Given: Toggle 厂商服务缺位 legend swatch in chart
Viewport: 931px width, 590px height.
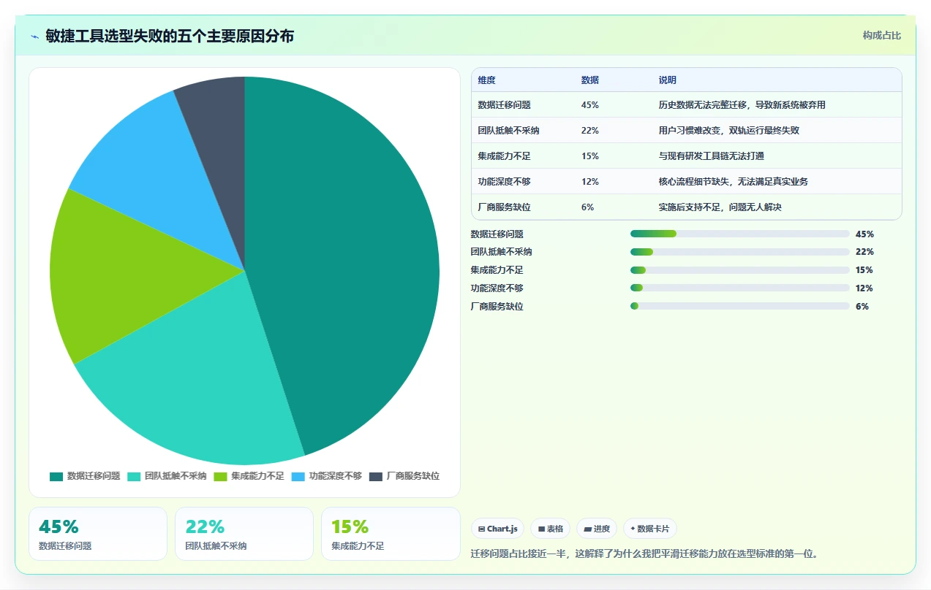Looking at the screenshot, I should [376, 476].
